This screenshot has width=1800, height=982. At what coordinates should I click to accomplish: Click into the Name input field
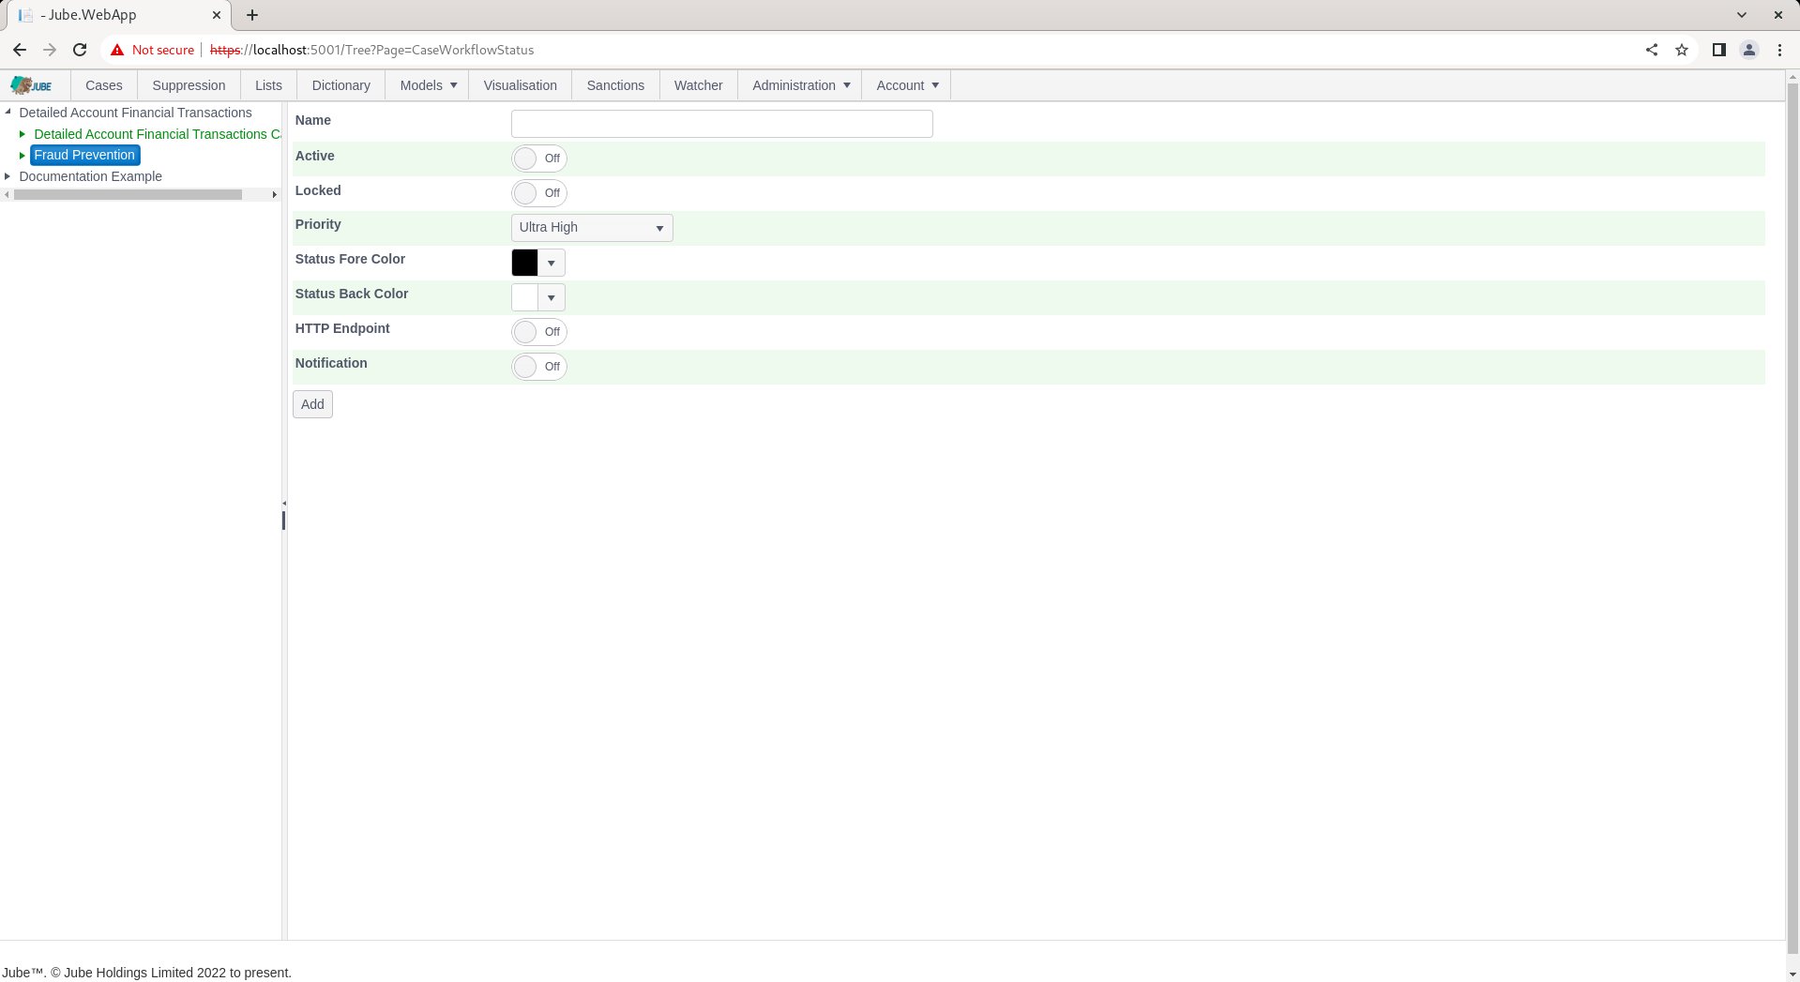[722, 124]
